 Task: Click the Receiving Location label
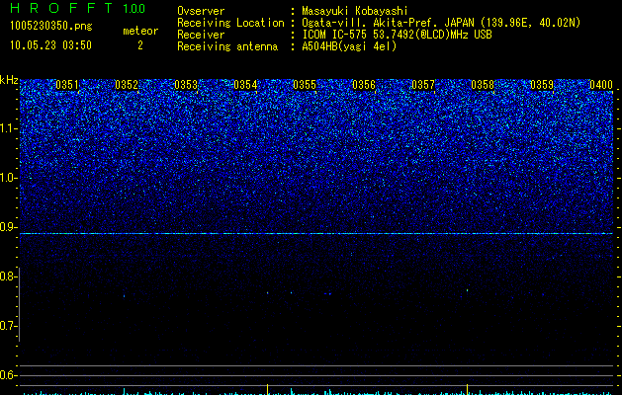[230, 23]
